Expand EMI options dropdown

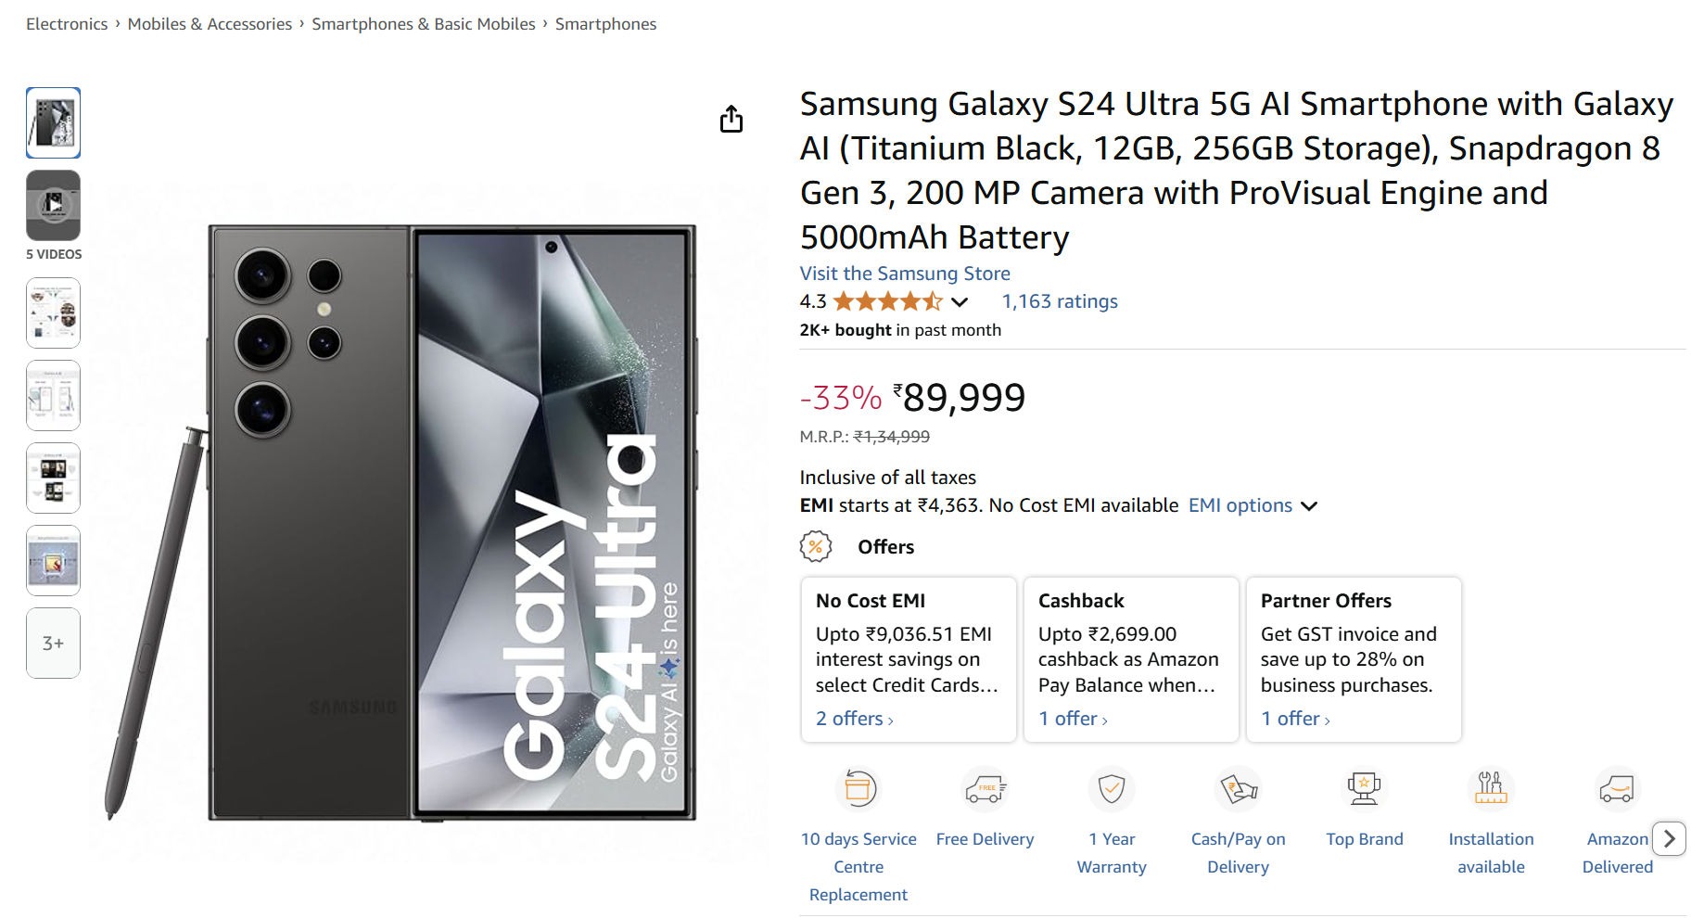point(1253,505)
